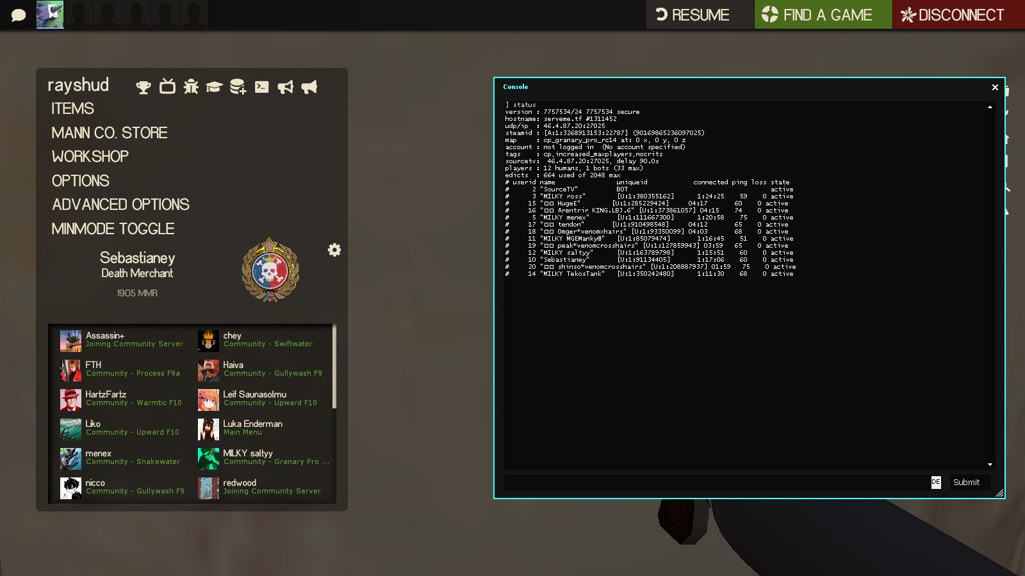The width and height of the screenshot is (1025, 576).
Task: Click console scrollbar up arrow
Action: click(x=990, y=107)
